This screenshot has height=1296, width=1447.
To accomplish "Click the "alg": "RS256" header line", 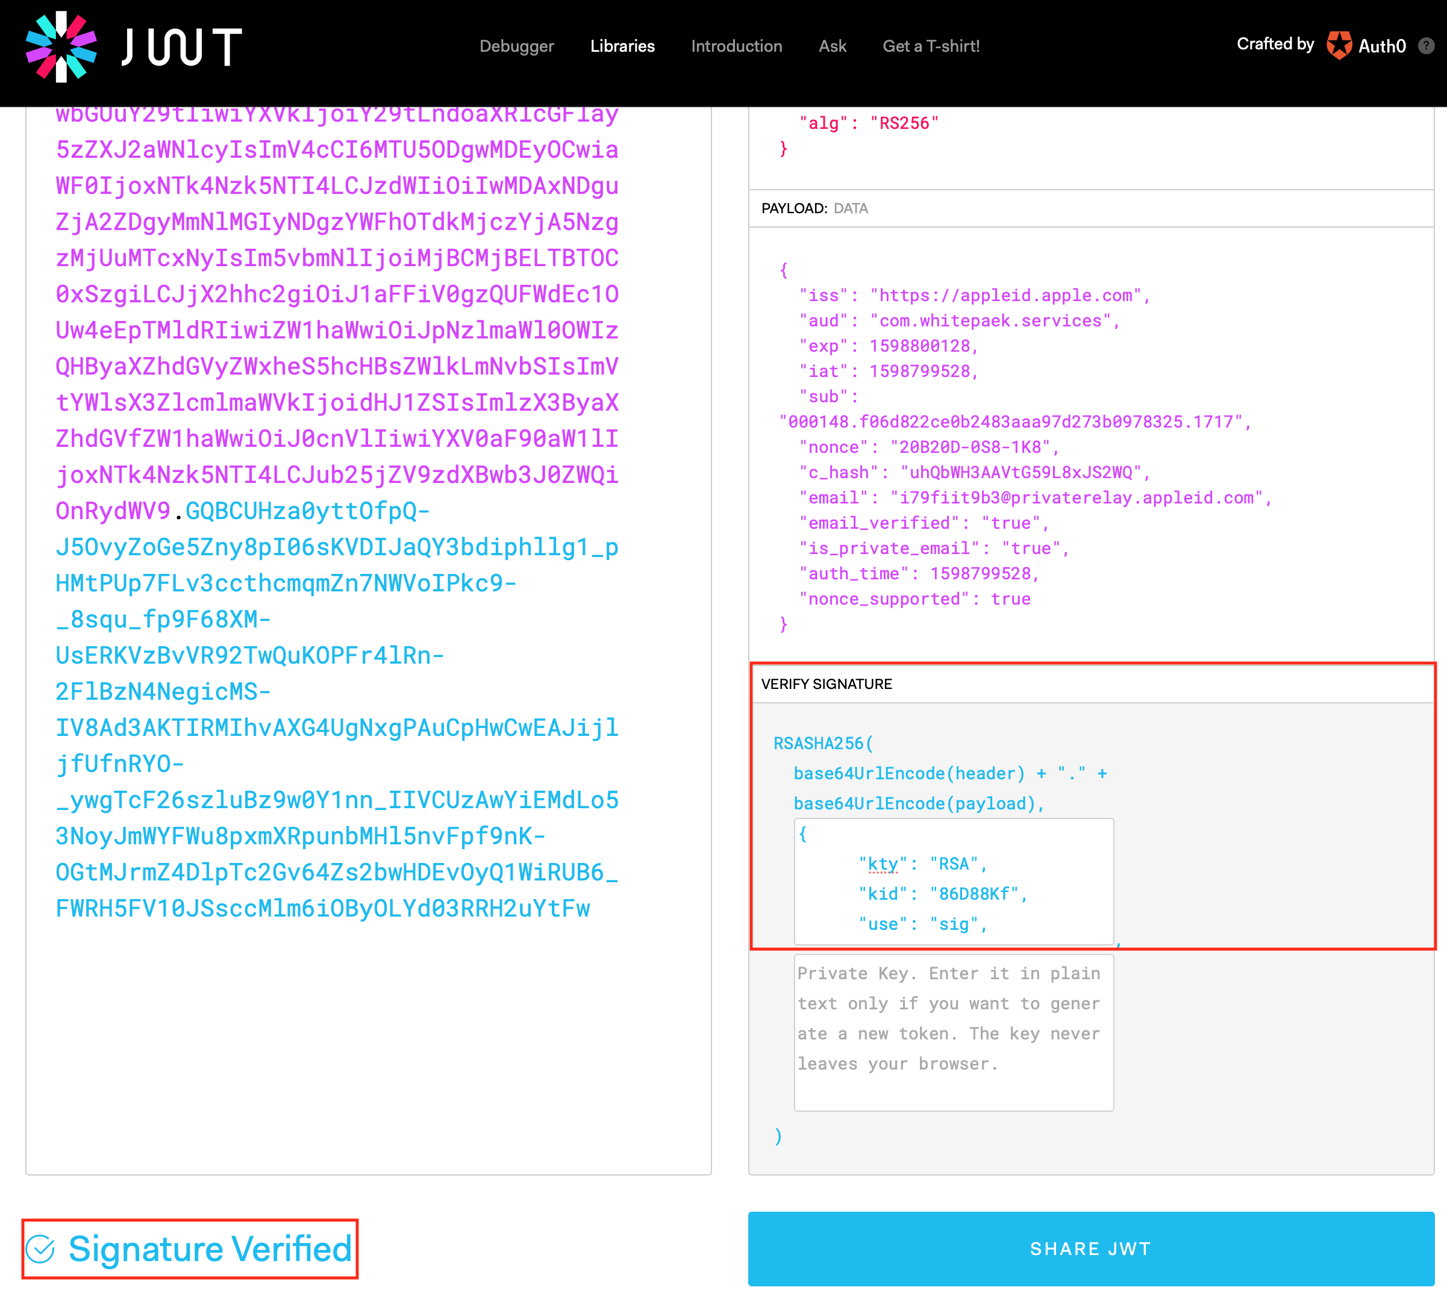I will tap(869, 123).
